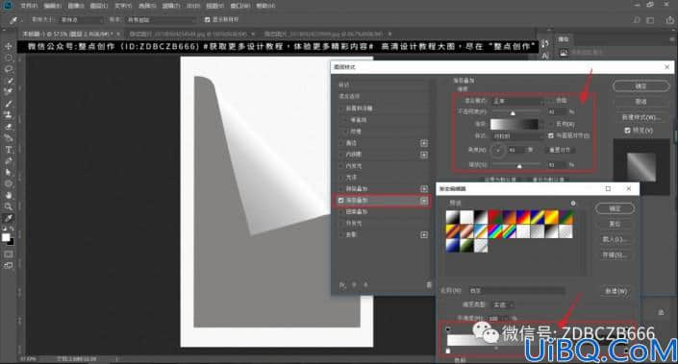Image resolution: width=678 pixels, height=364 pixels.
Task: Click the angle dial in Gradient Overlay
Action: click(498, 150)
